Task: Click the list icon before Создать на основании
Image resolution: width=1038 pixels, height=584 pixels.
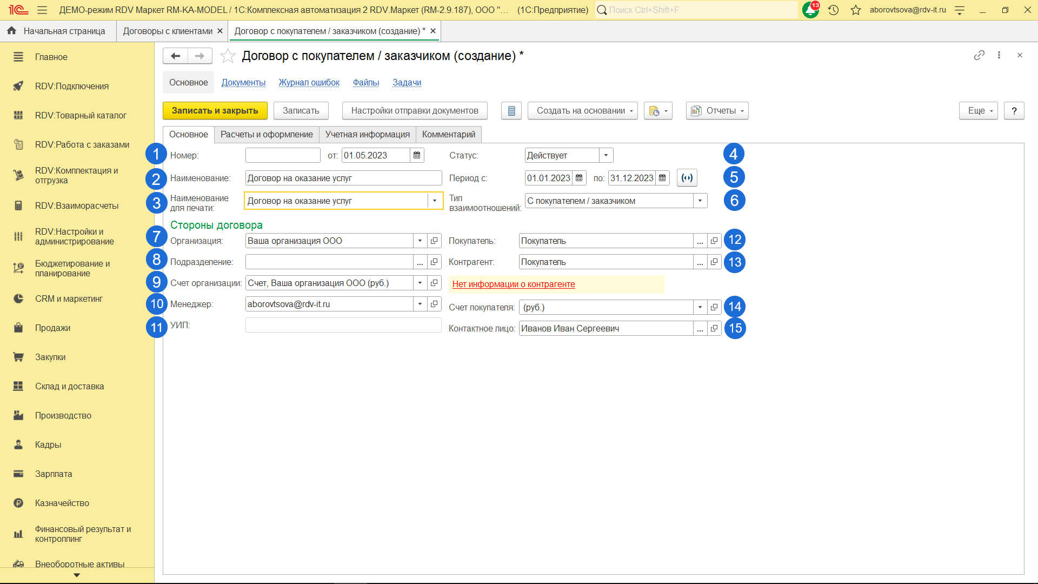Action: click(x=511, y=111)
